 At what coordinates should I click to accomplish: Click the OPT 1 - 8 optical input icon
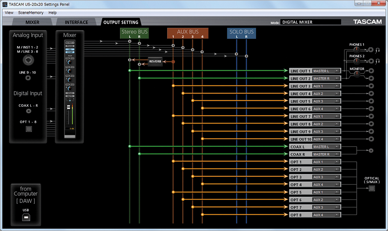tap(28, 129)
